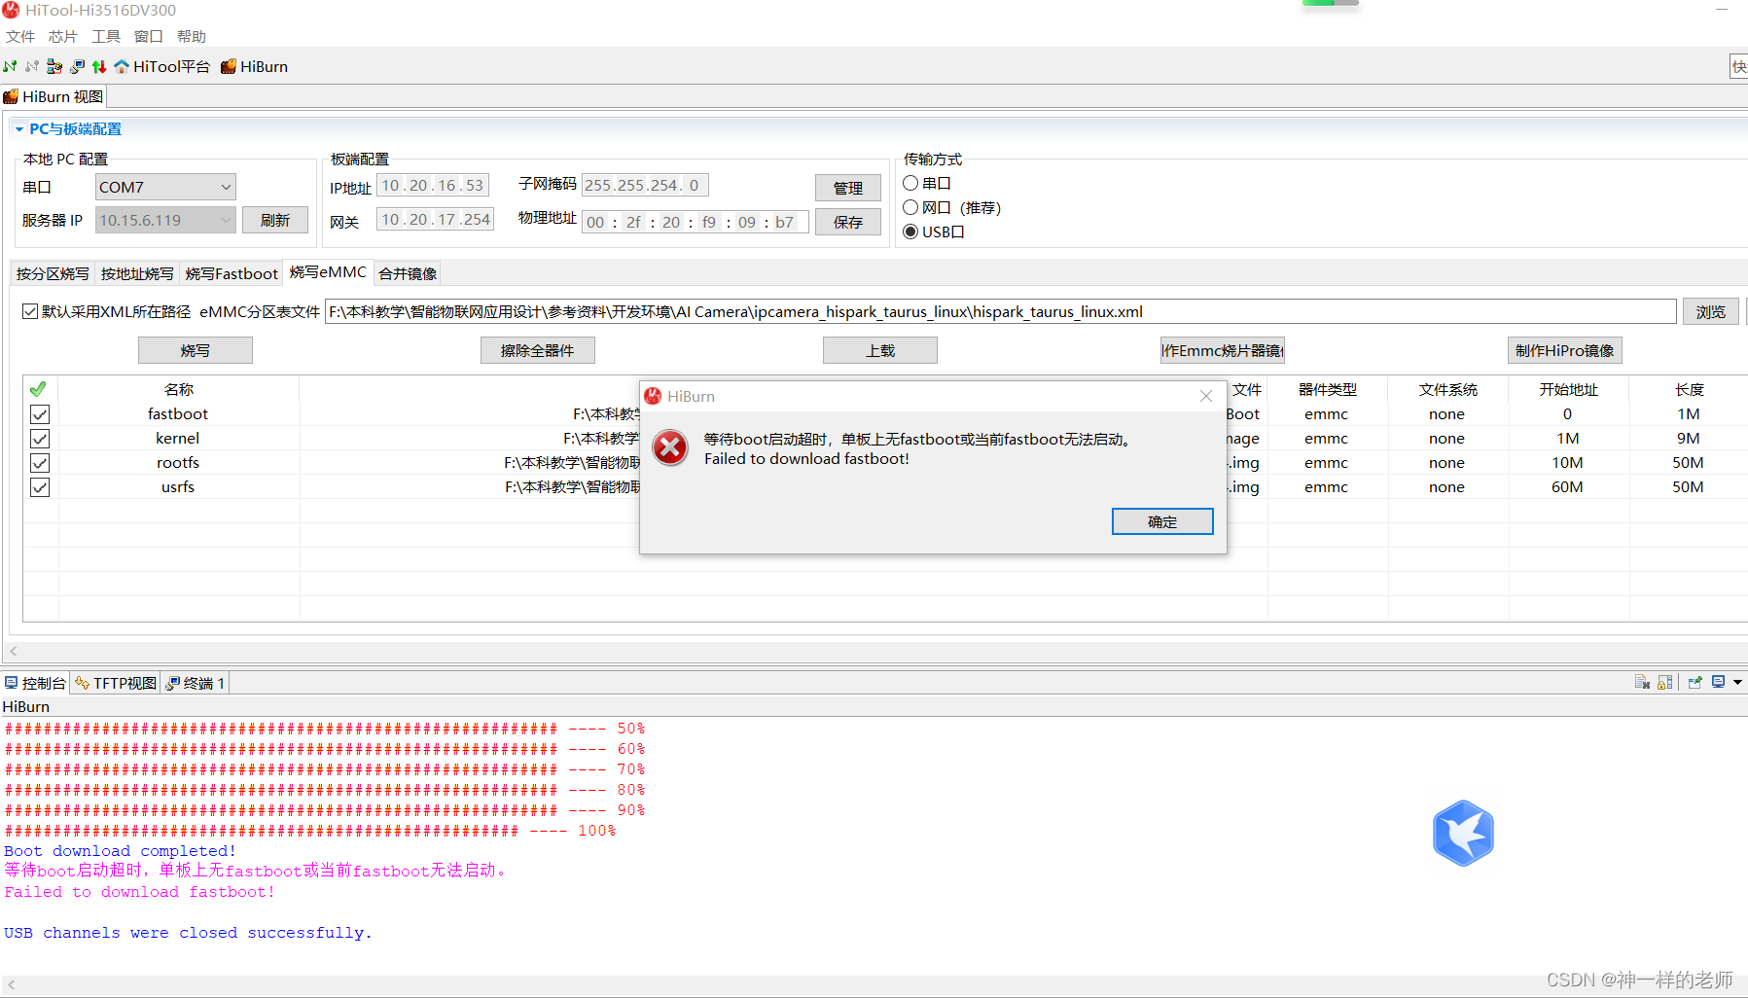Screen dimensions: 1748x998
Task: Click 确定 in the HiBurn error dialog
Action: (1162, 521)
